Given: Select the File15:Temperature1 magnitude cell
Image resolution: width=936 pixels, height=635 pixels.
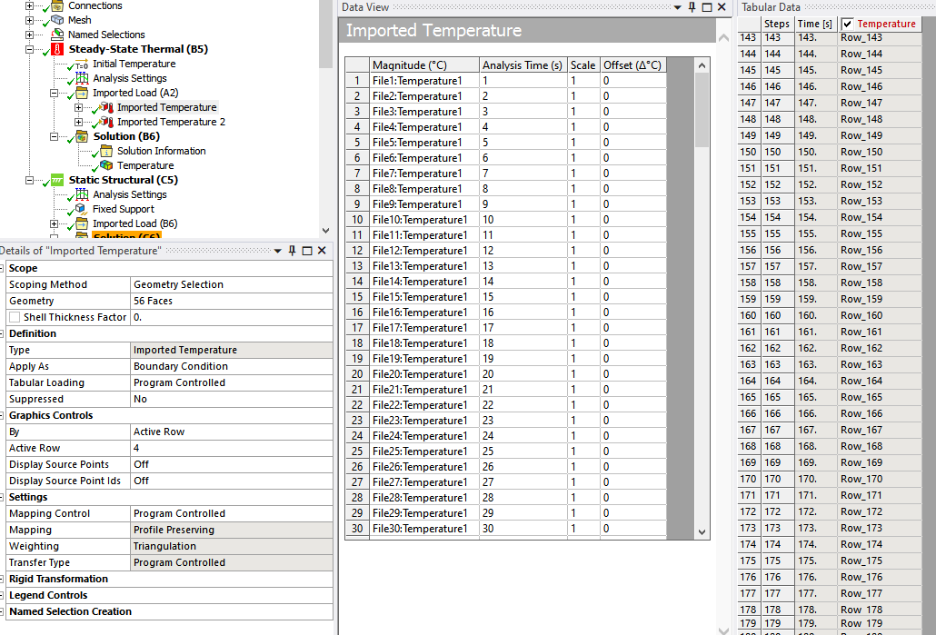Looking at the screenshot, I should pyautogui.click(x=423, y=297).
